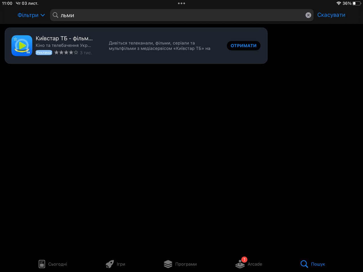Open the three-dot multitasking menu at top
This screenshot has height=272, width=363.
pyautogui.click(x=181, y=3)
